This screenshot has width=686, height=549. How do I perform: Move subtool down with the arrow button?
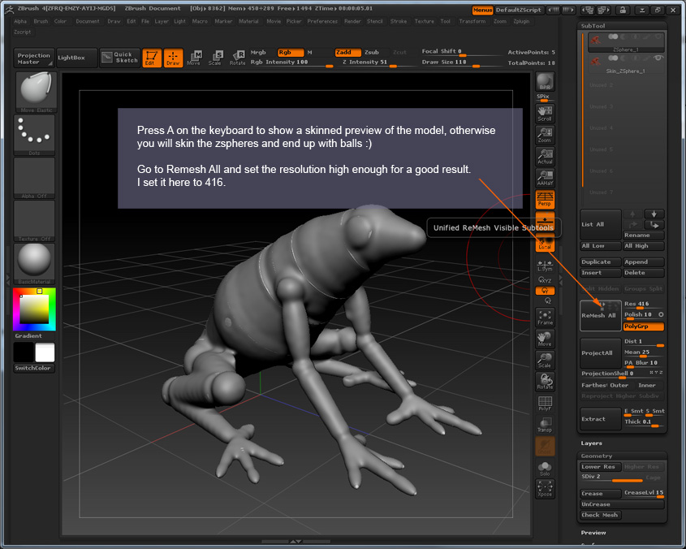pyautogui.click(x=654, y=214)
